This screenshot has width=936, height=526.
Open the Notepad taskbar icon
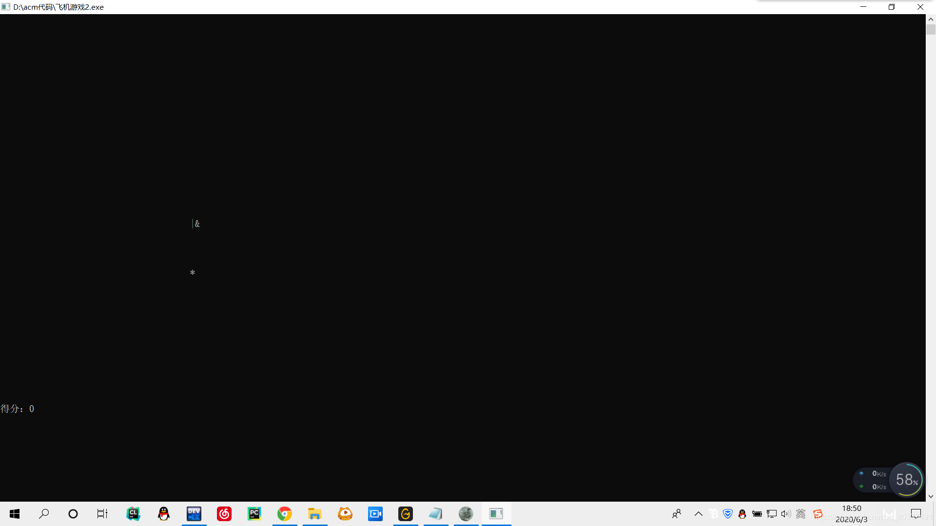coord(436,514)
